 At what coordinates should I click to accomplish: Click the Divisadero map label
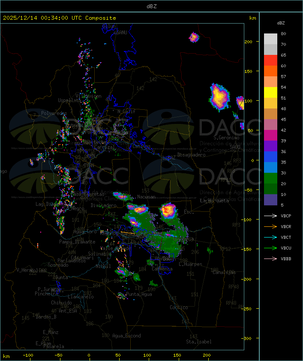coord(104,205)
